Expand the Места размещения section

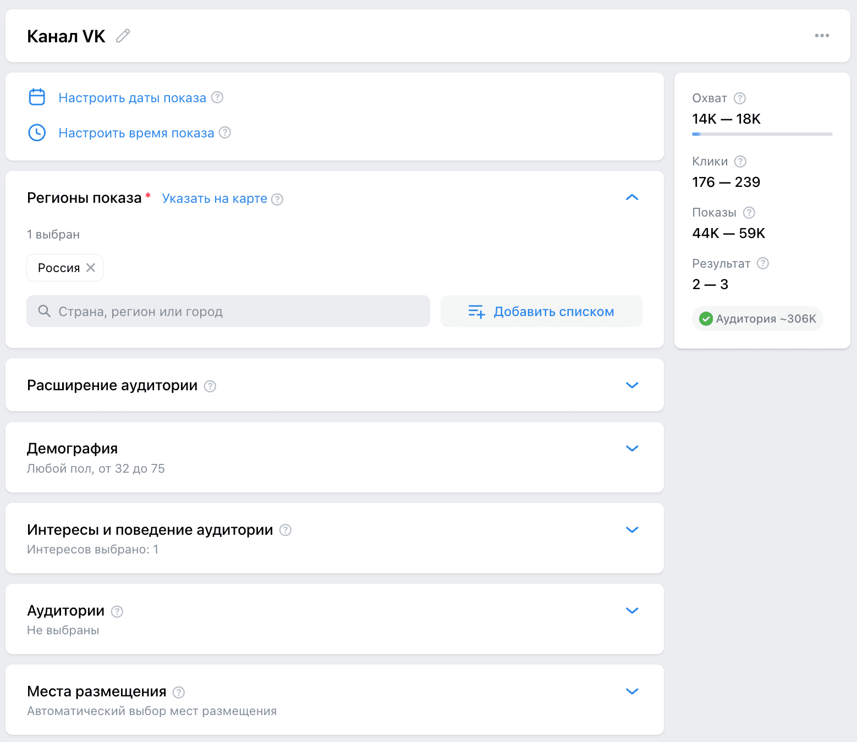[632, 691]
